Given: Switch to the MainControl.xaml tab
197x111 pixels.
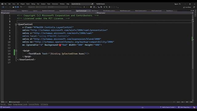Looking at the screenshot, I should point(156,11).
